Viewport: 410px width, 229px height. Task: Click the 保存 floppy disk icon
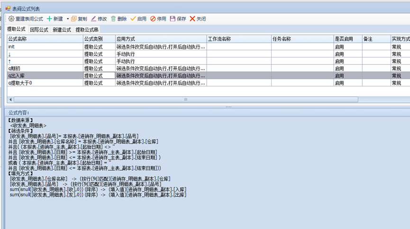coord(173,19)
